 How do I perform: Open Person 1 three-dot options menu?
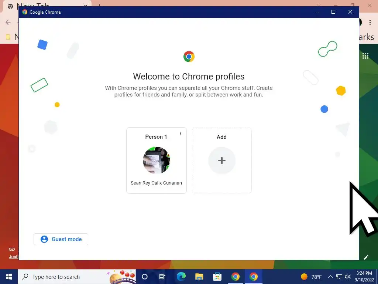[180, 133]
